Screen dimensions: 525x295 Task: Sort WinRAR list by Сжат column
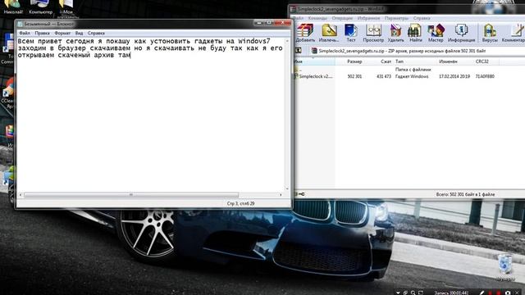point(386,61)
